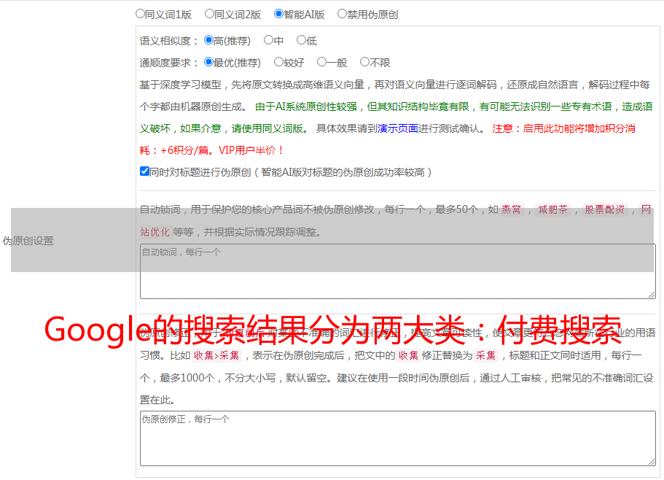664x480 pixels.
Task: Set 语义相似度 to 高(推荐)
Action: (208, 40)
